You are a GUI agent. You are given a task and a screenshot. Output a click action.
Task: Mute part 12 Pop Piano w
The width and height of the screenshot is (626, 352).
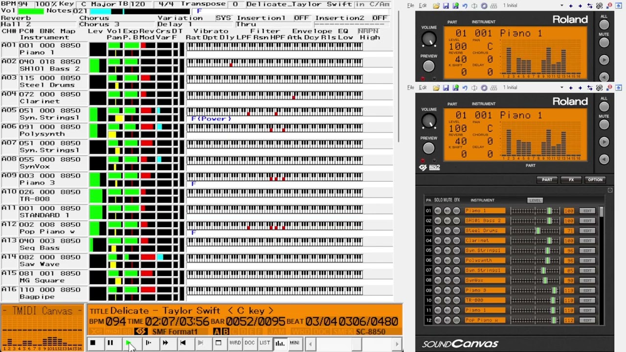coord(447,320)
